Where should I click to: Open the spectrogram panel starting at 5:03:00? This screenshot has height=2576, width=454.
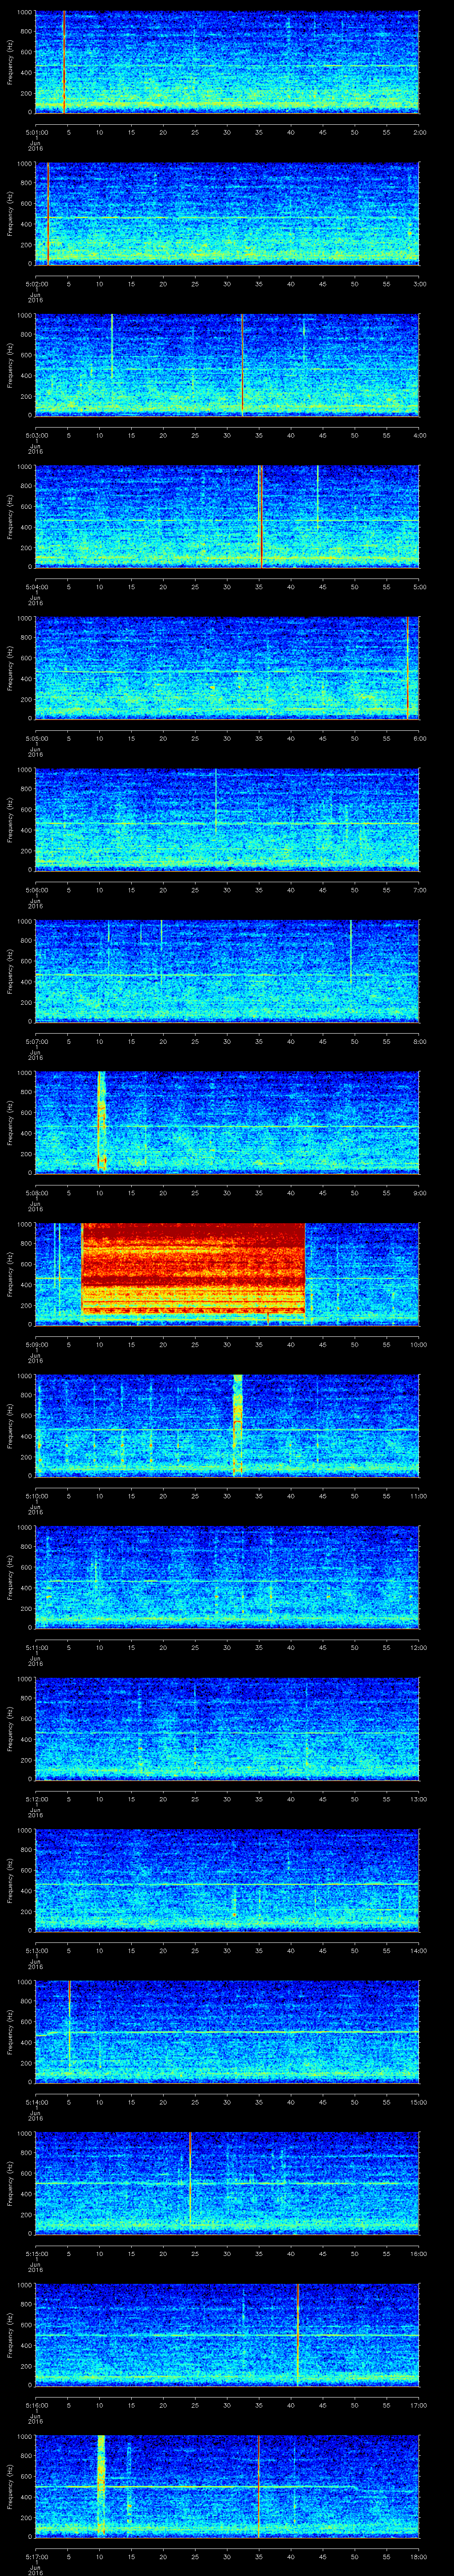(x=227, y=365)
